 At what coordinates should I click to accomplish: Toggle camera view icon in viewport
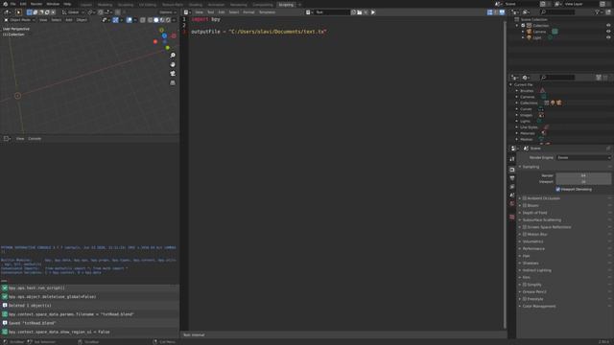(173, 73)
